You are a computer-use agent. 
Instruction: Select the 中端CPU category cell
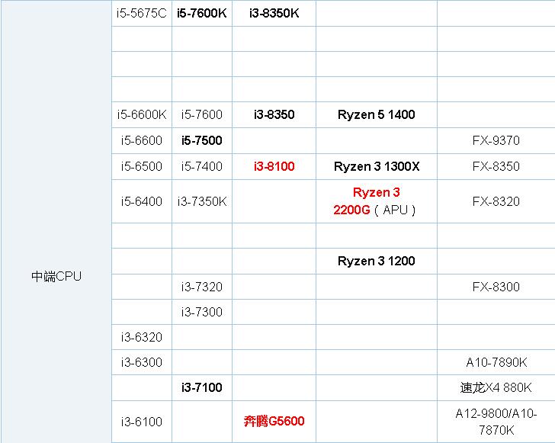56,276
